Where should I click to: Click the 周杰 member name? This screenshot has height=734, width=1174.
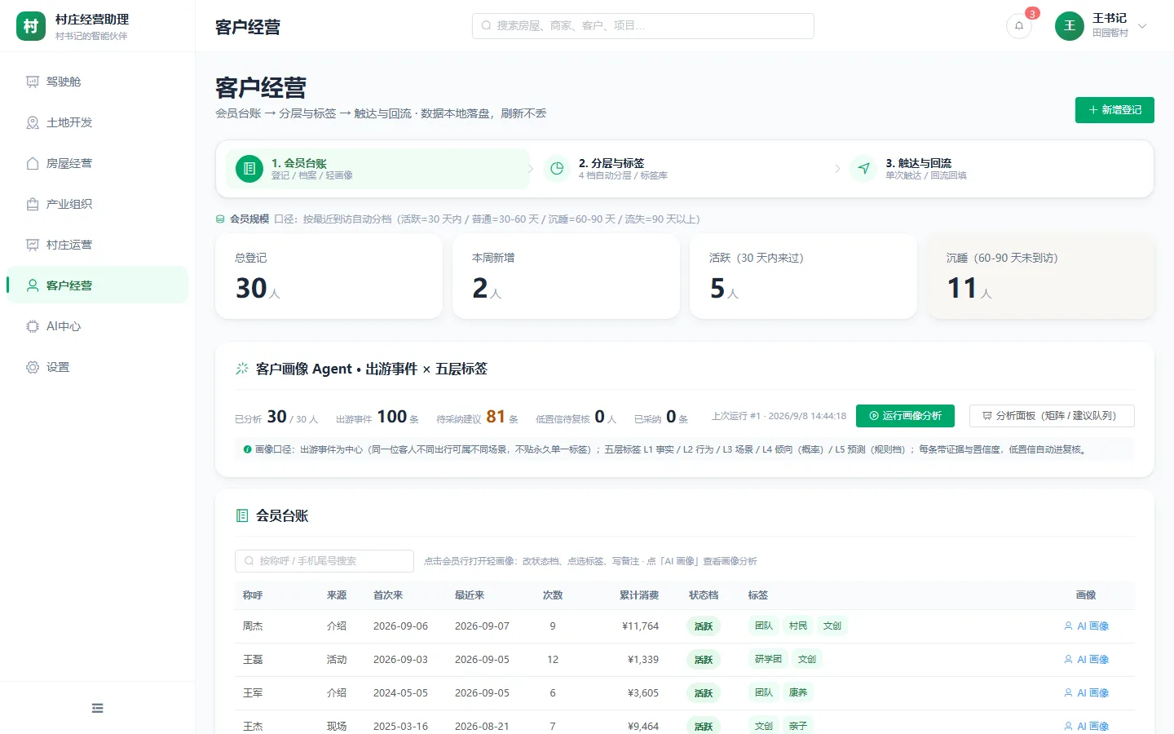tap(253, 626)
